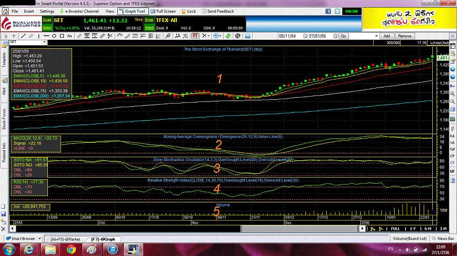Click the chart horizontal scrollbar thumb
This screenshot has width=457, height=256.
tap(299, 229)
